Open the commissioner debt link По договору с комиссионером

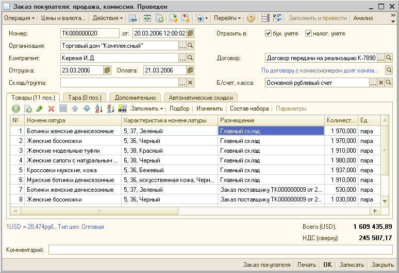tap(320, 70)
